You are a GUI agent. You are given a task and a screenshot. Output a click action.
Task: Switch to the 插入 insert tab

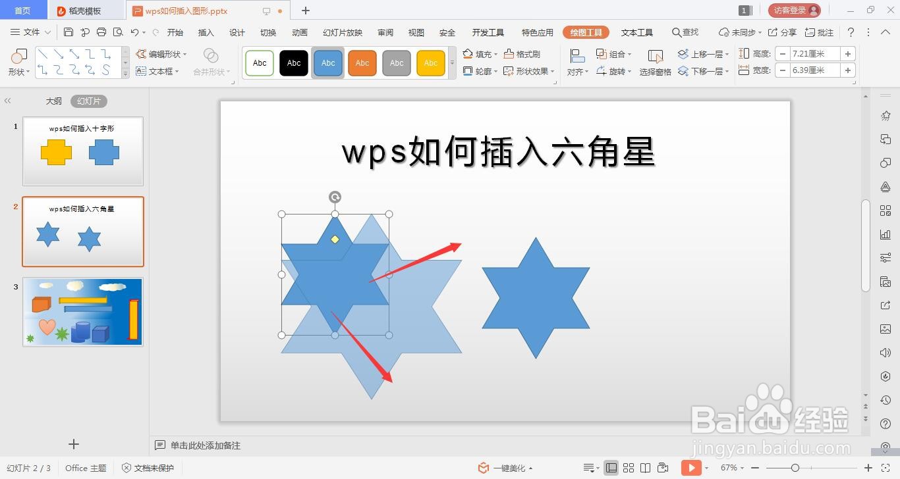[x=206, y=32]
